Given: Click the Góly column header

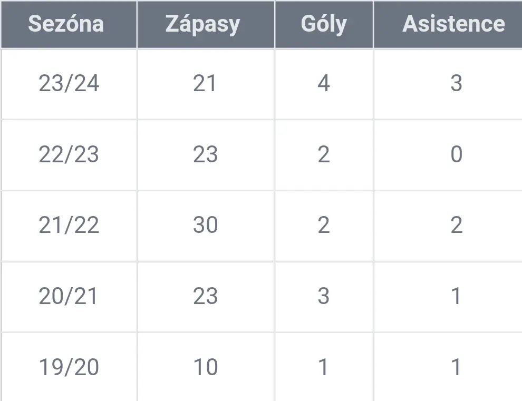Looking at the screenshot, I should coord(324,24).
